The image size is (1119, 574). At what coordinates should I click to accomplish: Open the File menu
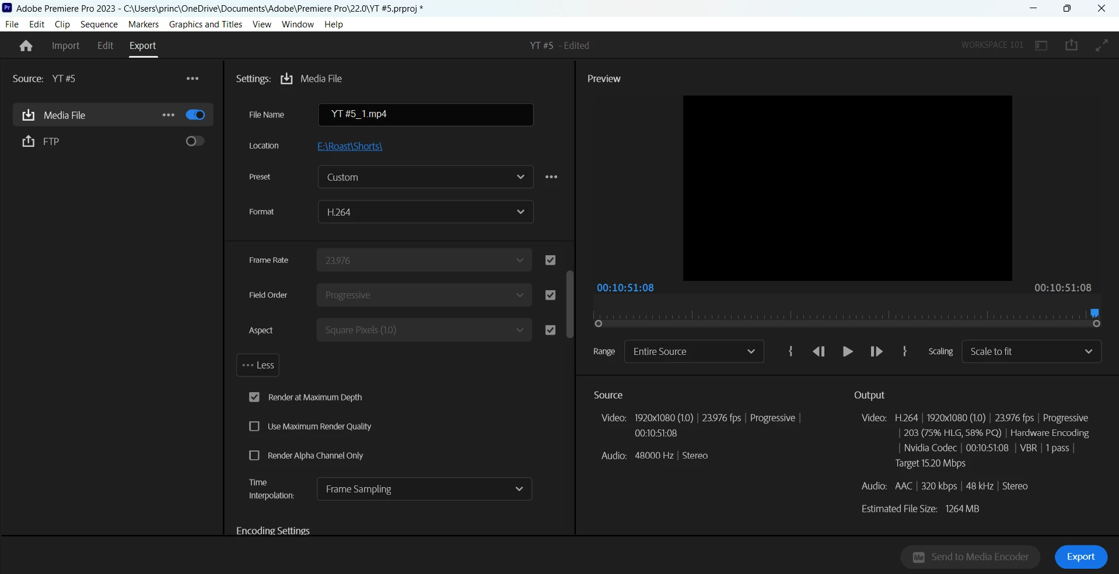pyautogui.click(x=12, y=24)
